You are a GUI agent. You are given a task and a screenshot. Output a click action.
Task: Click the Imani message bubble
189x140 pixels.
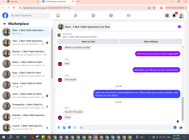(68, 117)
